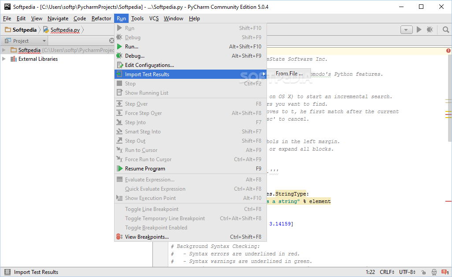
Task: Open the View menu
Action: coord(37,18)
